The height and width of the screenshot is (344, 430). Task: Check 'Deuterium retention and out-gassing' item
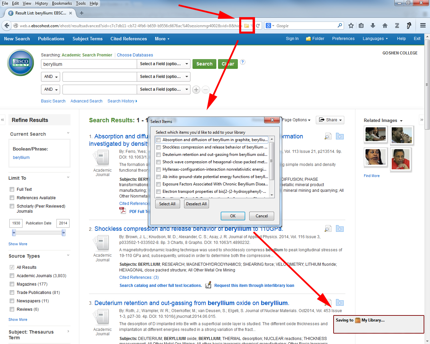click(158, 155)
